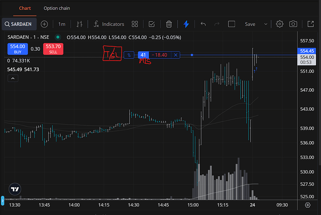Select the Chart tab
This screenshot has height=215, width=321.
25,8
